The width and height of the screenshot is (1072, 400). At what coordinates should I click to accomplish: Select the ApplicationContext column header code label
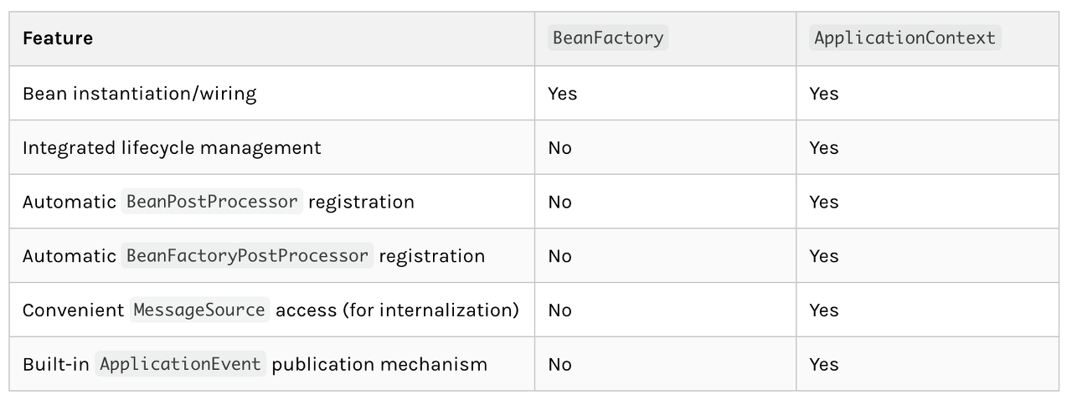click(x=904, y=38)
